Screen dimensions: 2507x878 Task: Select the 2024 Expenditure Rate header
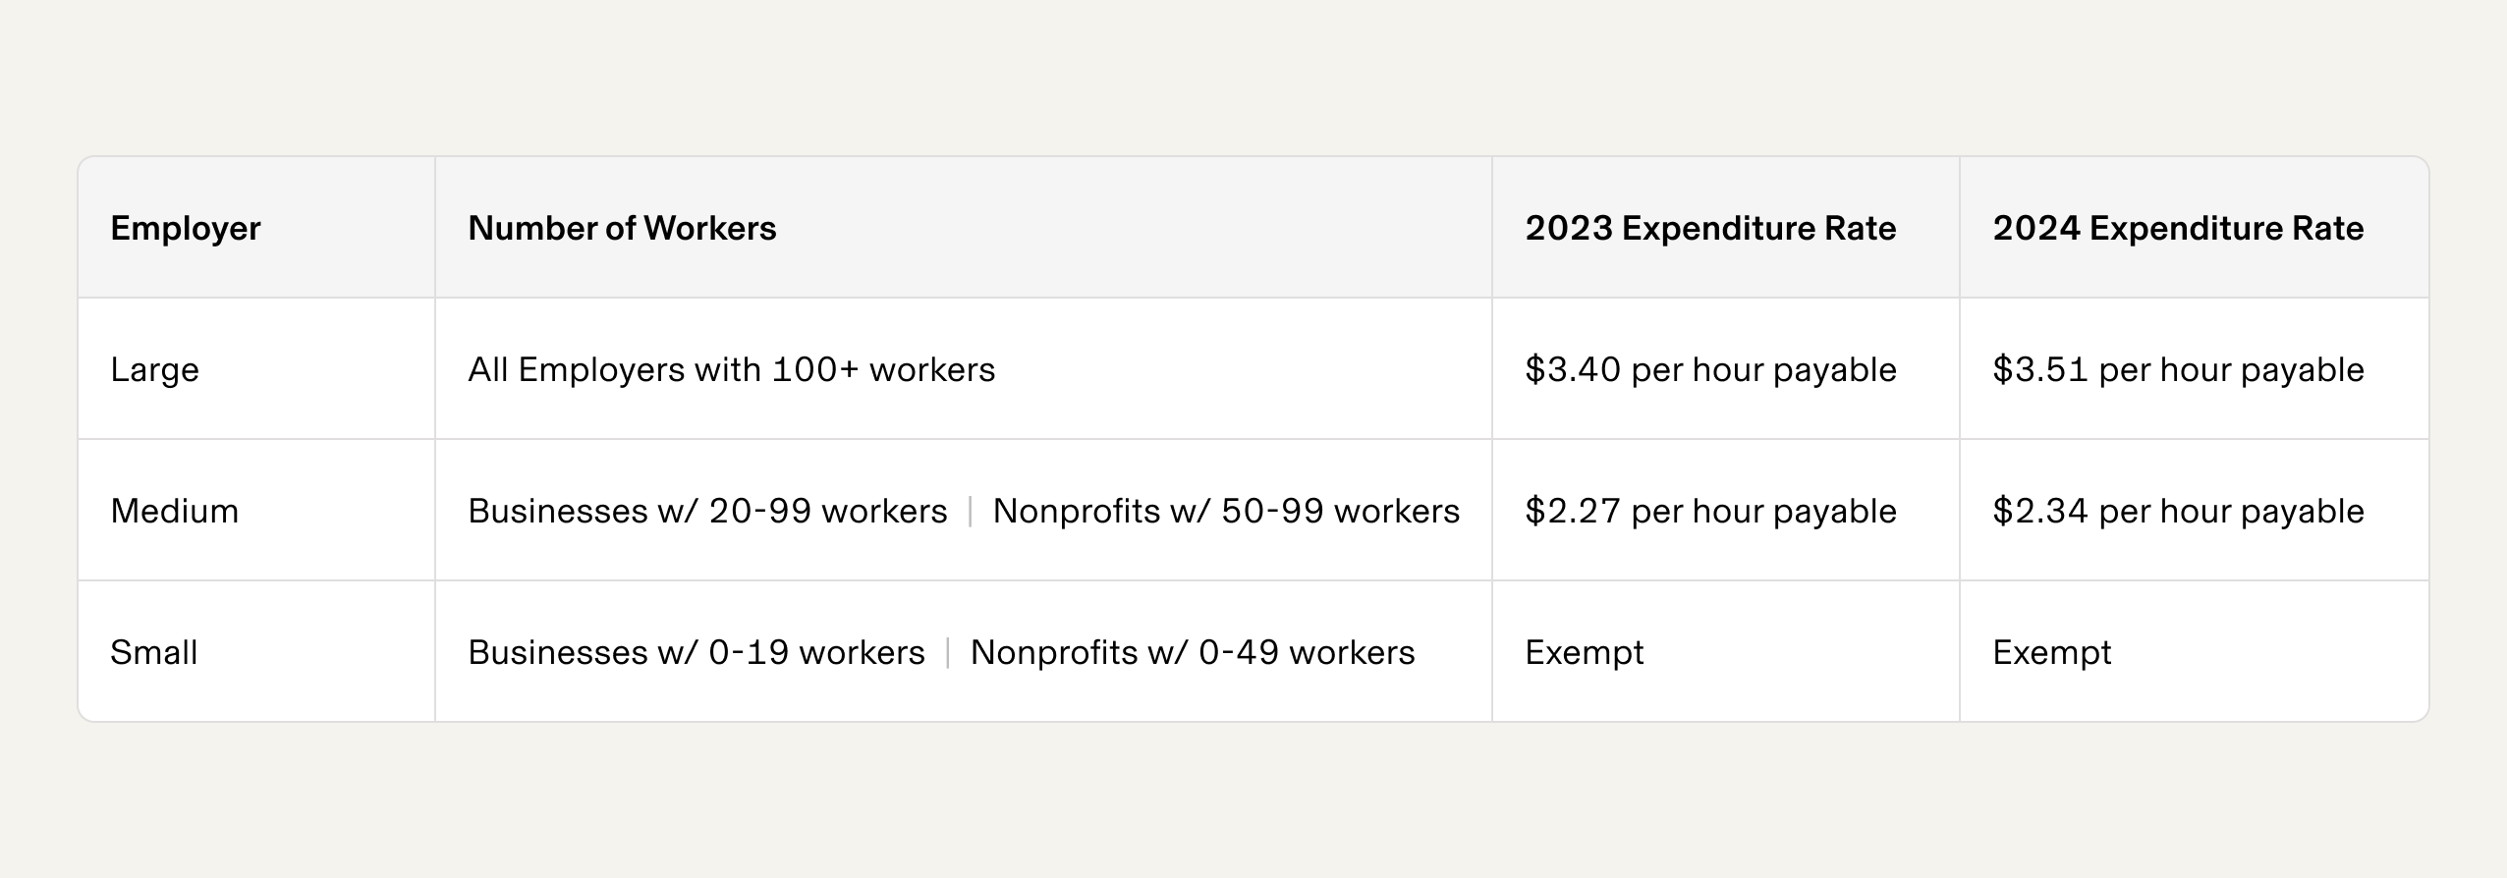pos(2178,229)
